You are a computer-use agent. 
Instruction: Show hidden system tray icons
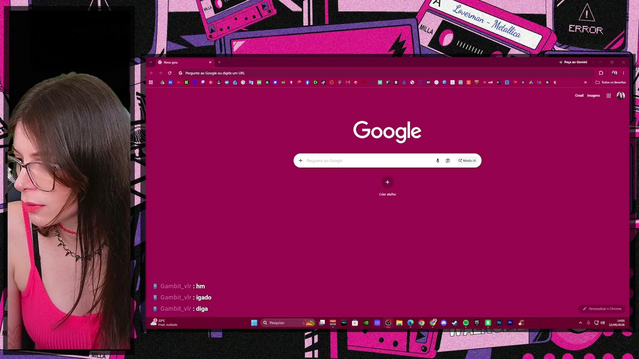point(580,323)
